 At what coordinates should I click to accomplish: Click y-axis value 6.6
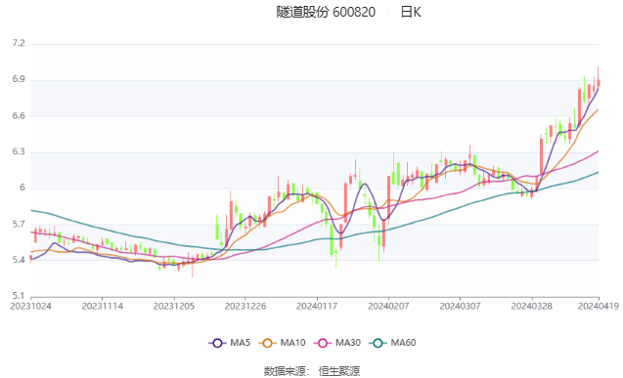[x=19, y=116]
